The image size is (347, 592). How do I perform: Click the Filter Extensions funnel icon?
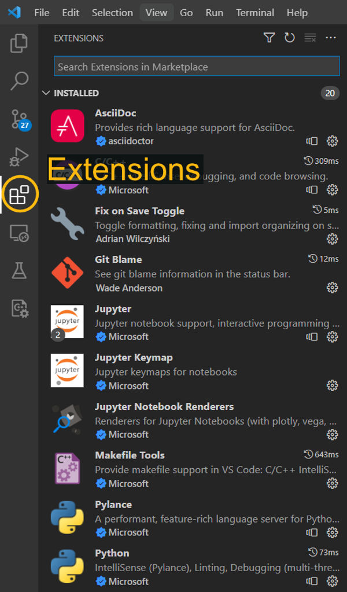tap(269, 38)
